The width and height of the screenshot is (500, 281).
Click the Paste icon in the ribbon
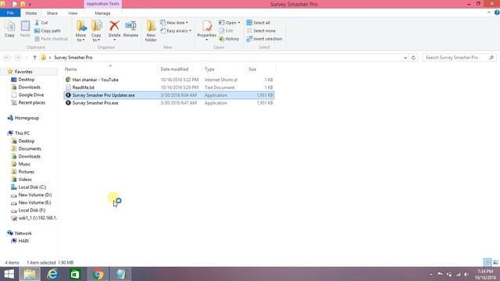tap(25, 29)
